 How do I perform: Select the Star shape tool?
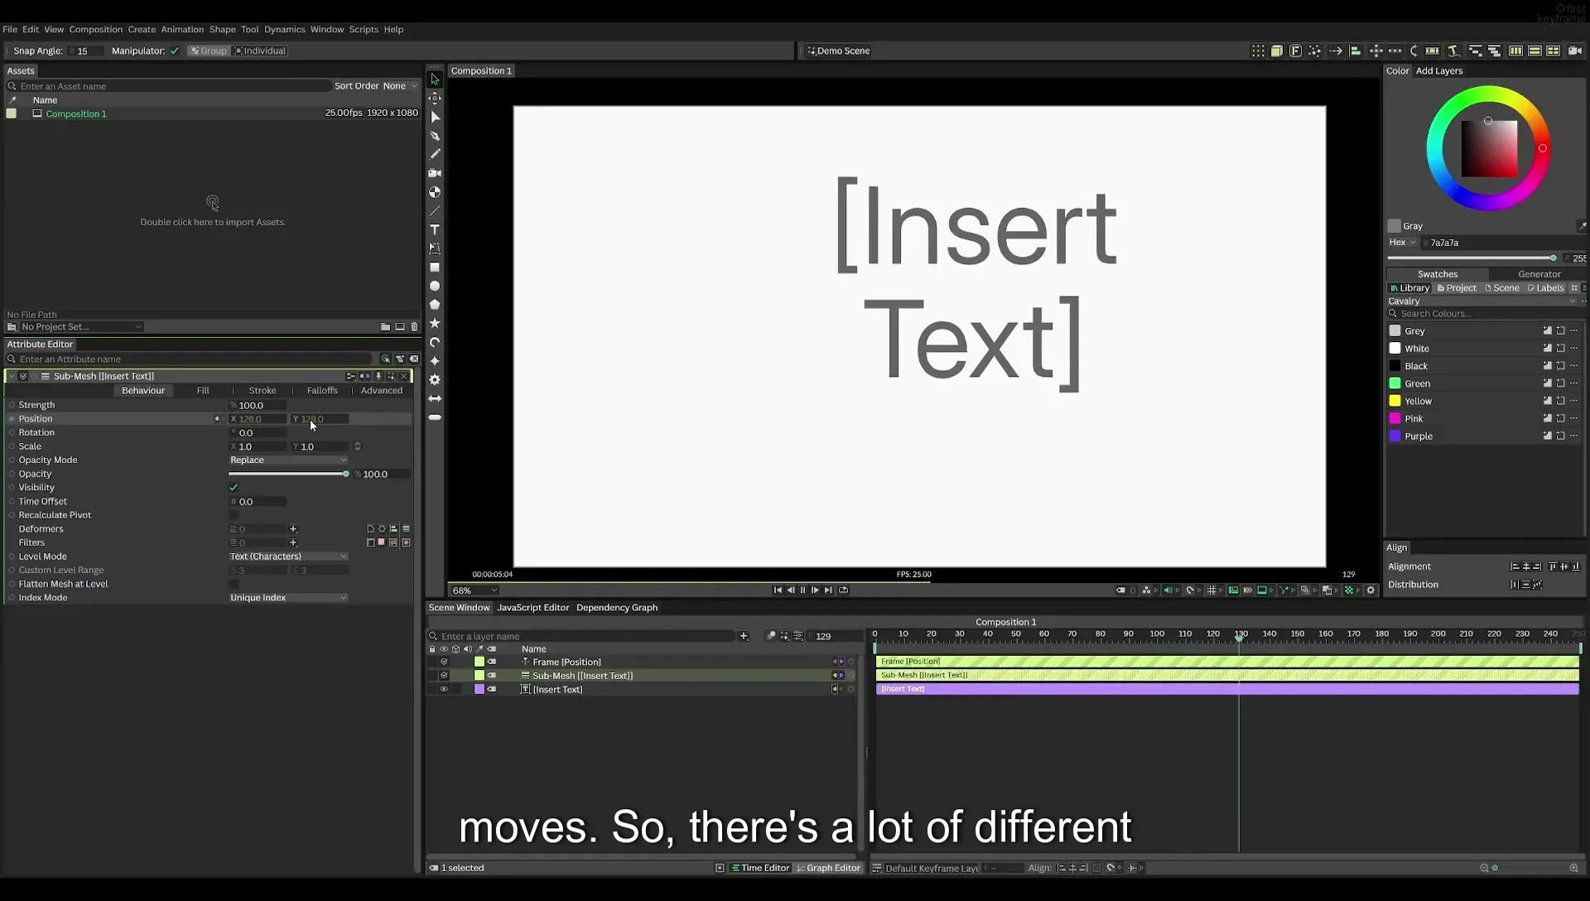tap(435, 323)
